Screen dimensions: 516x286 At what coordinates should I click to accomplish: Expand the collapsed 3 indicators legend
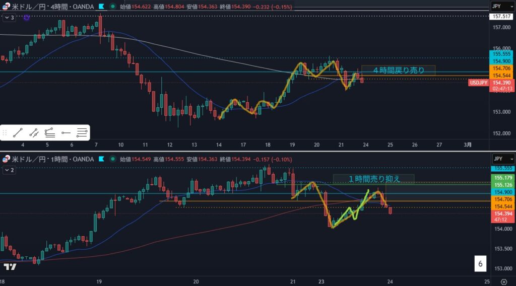point(10,18)
